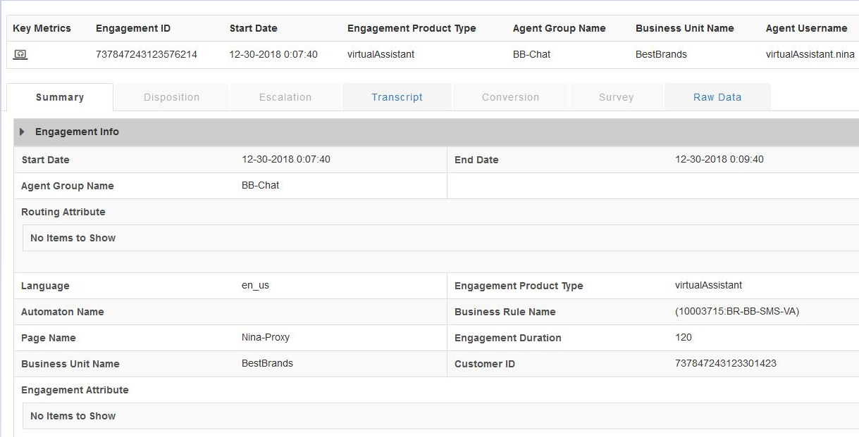Viewport: 859px width, 437px height.
Task: Click the Business Unit Name column header
Action: pyautogui.click(x=684, y=28)
